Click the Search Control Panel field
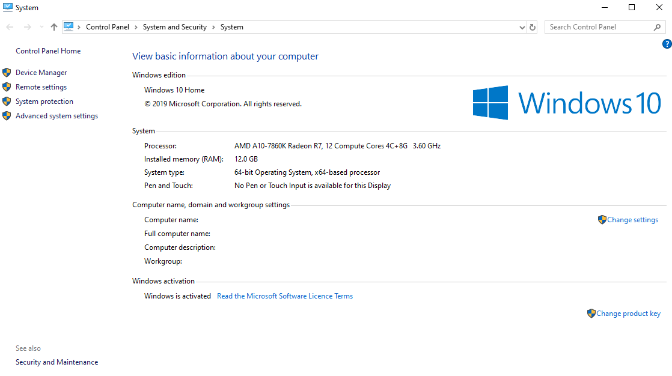The image size is (672, 376). [x=598, y=27]
